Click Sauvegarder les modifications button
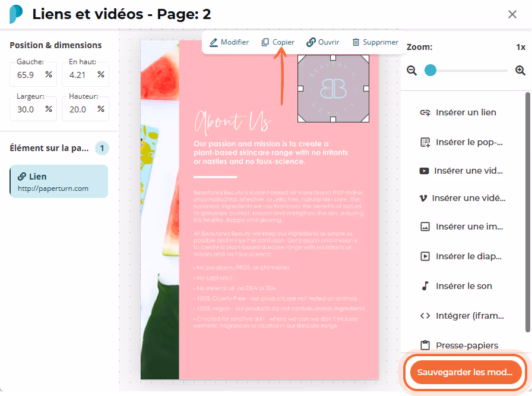The image size is (532, 396). 465,373
